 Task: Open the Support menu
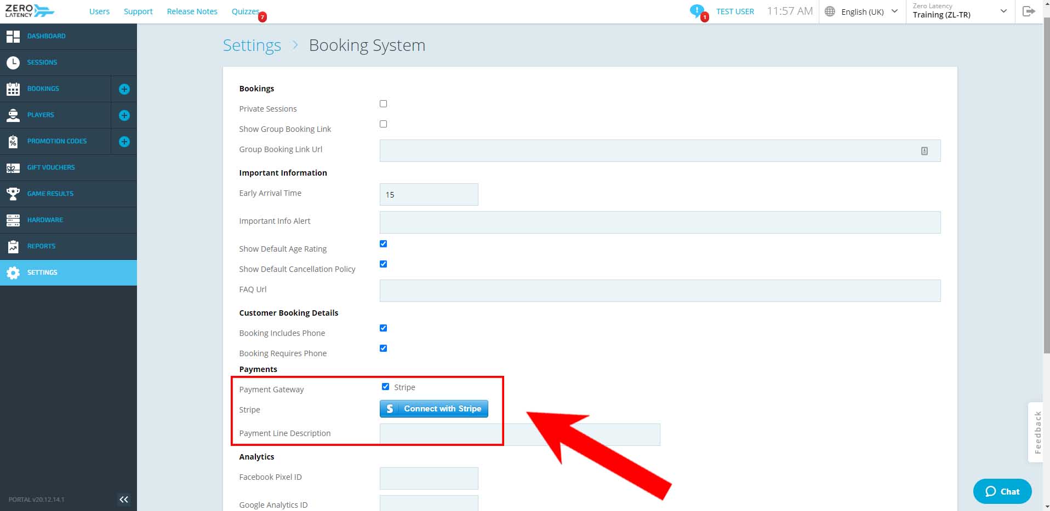tap(138, 11)
